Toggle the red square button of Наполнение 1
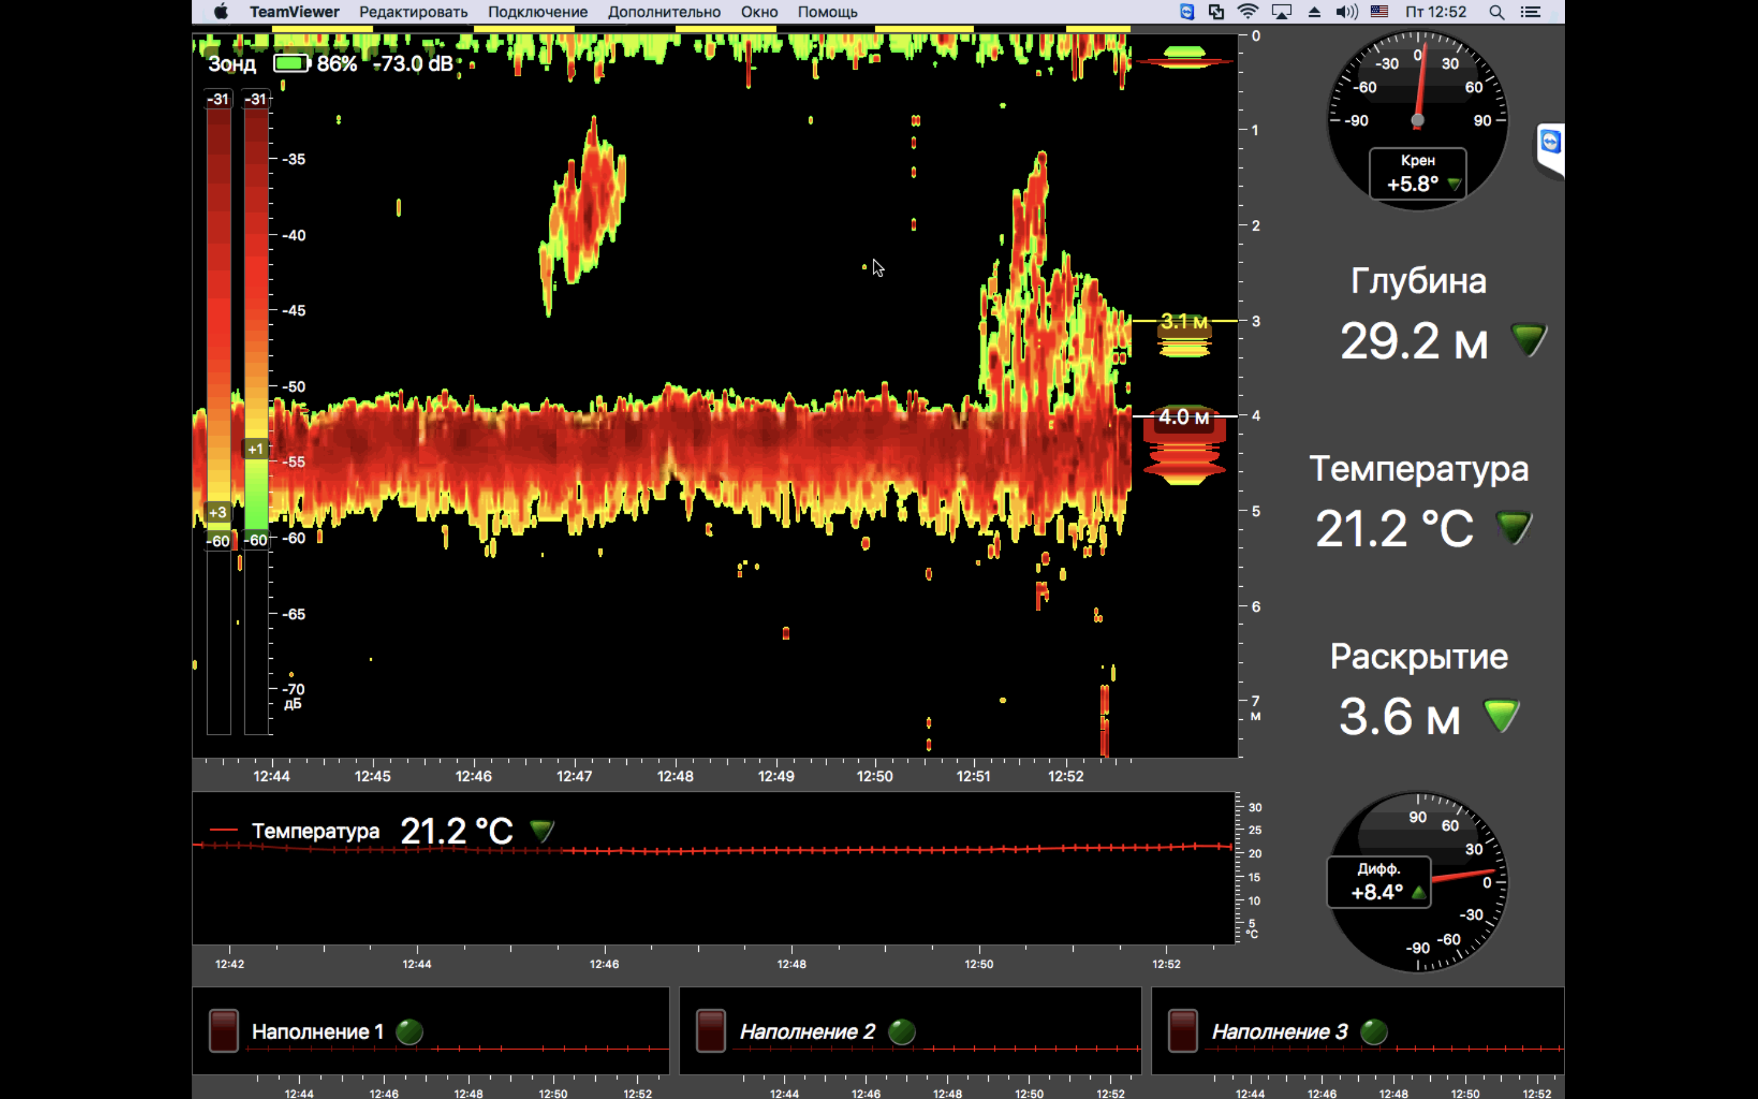Viewport: 1758px width, 1099px height. point(224,1031)
